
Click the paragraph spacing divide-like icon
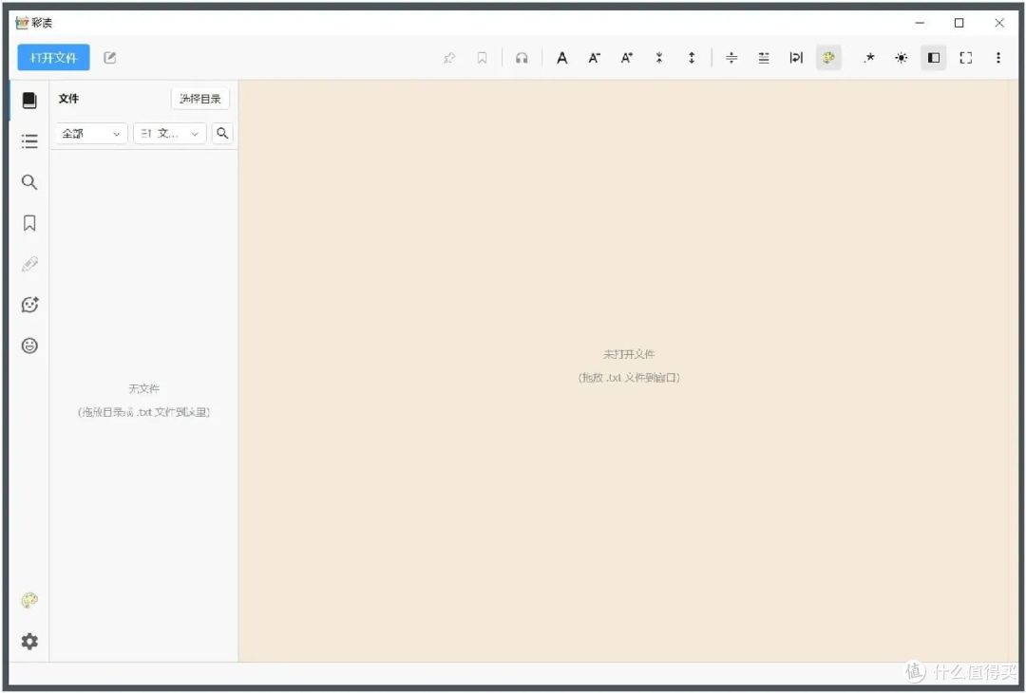coord(731,58)
